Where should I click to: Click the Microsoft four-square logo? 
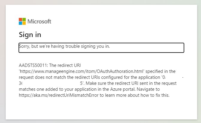click(22, 21)
